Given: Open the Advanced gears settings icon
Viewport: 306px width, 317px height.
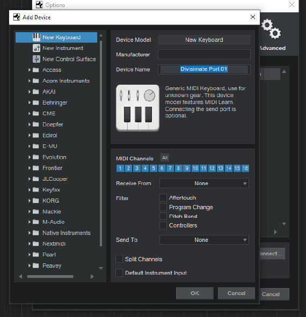Looking at the screenshot, I should coord(271,29).
